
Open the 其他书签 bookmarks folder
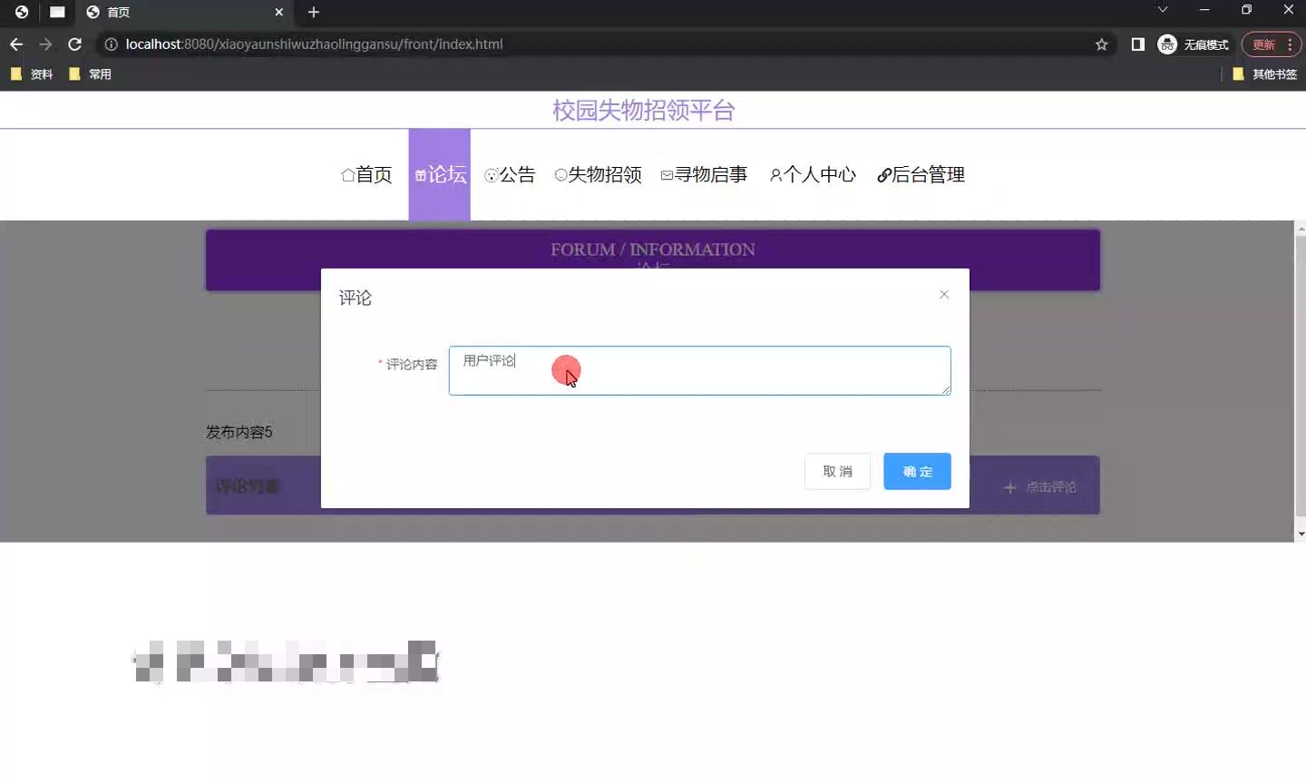(x=1265, y=74)
